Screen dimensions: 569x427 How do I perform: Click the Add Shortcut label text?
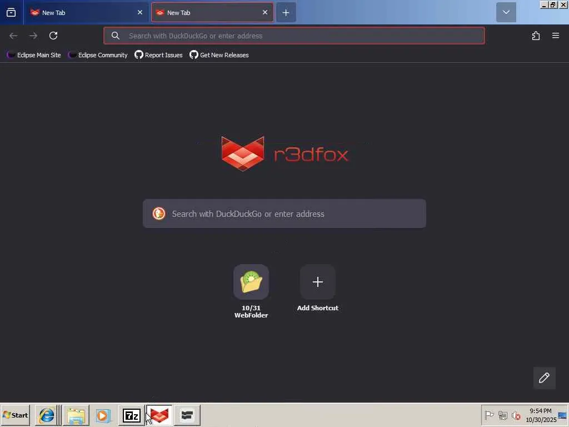click(x=317, y=308)
